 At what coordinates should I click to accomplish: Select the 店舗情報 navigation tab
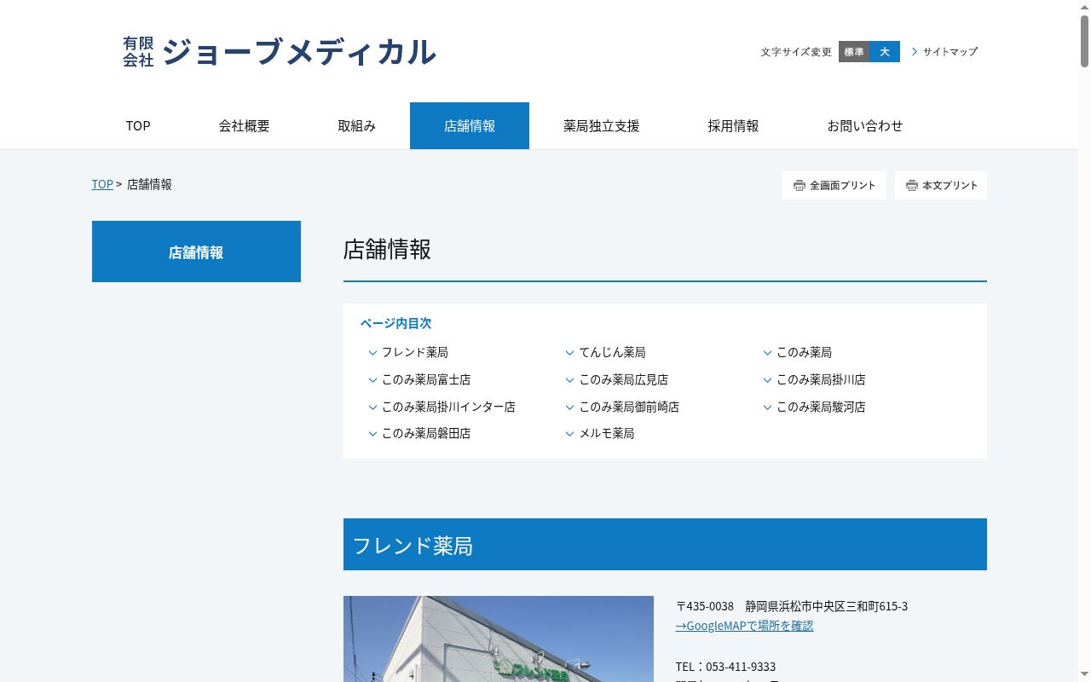coord(470,125)
